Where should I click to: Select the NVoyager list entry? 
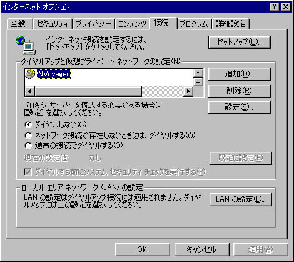[x=54, y=74]
